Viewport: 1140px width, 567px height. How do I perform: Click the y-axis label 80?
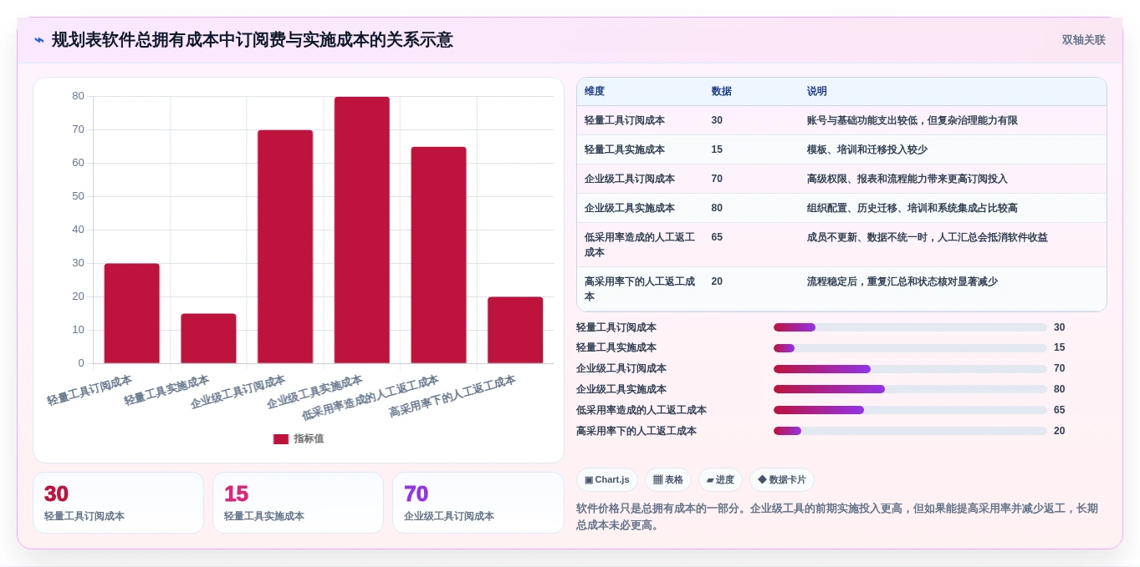tap(78, 96)
